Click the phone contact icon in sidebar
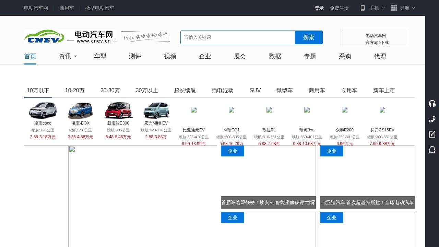 tap(432, 119)
